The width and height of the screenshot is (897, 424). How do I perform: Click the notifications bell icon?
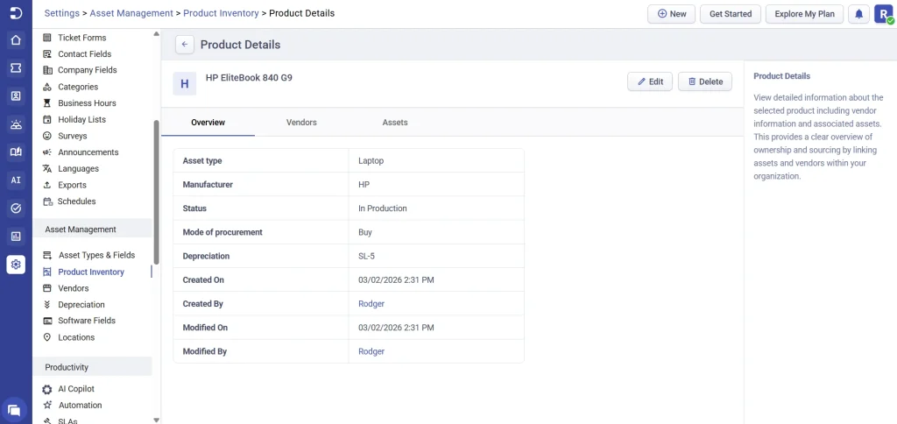[x=858, y=14]
